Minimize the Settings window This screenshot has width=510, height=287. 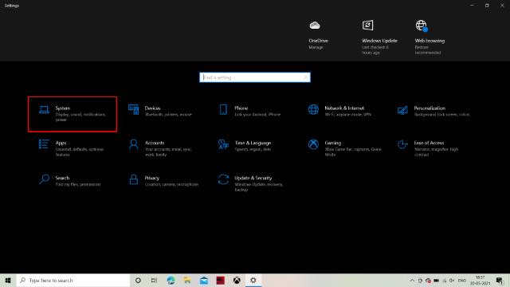click(472, 6)
